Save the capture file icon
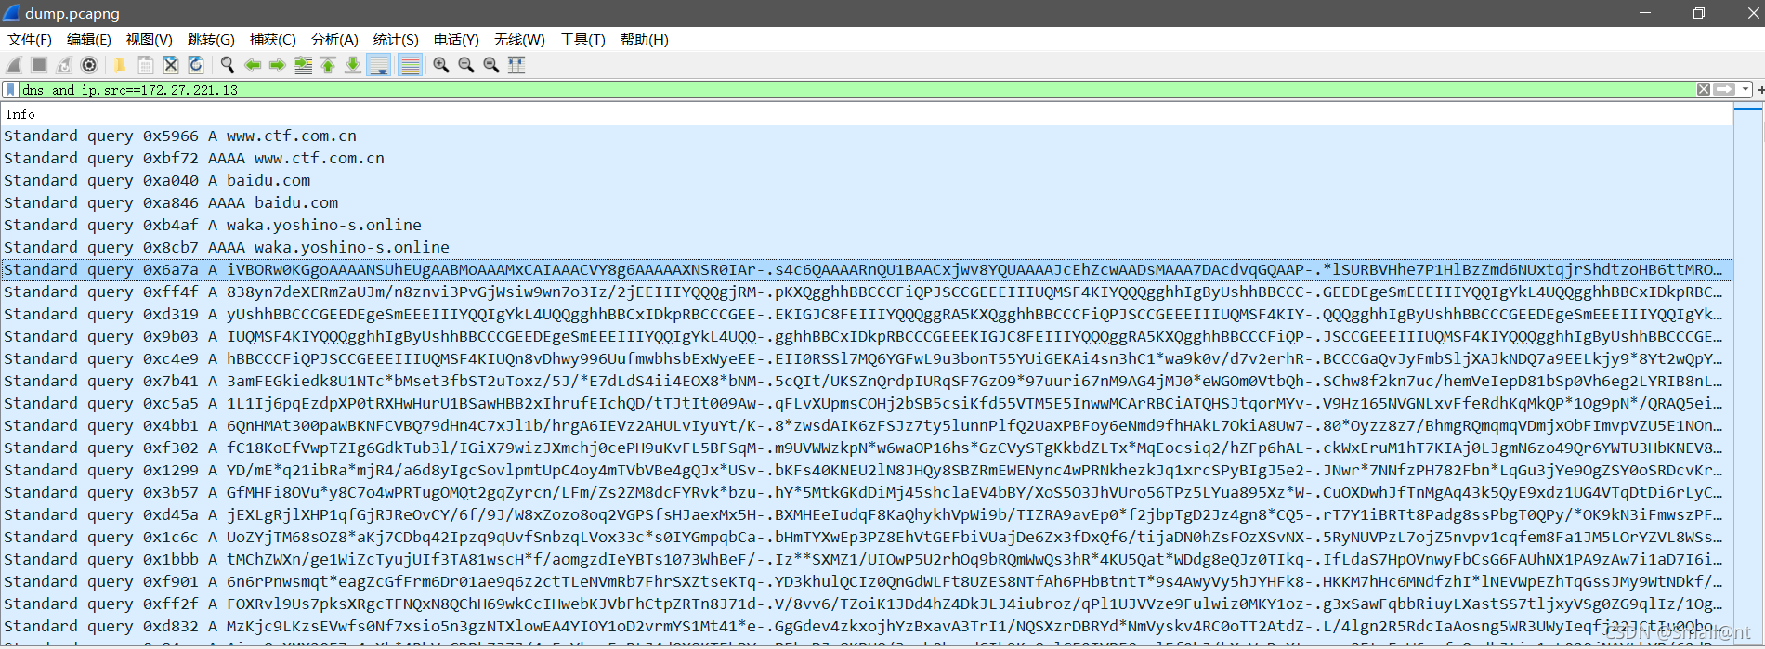The image size is (1765, 649). (145, 65)
